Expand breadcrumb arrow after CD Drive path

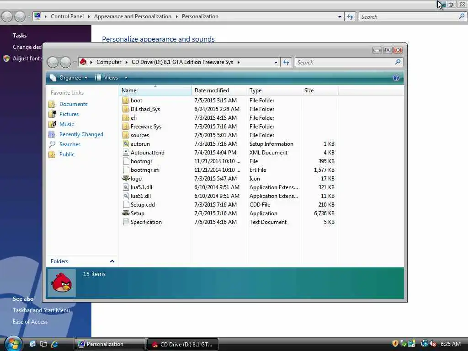tap(238, 62)
